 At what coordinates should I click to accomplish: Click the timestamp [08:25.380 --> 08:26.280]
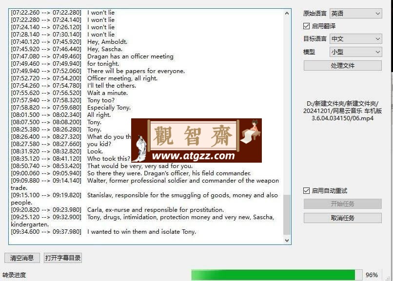tap(46, 130)
